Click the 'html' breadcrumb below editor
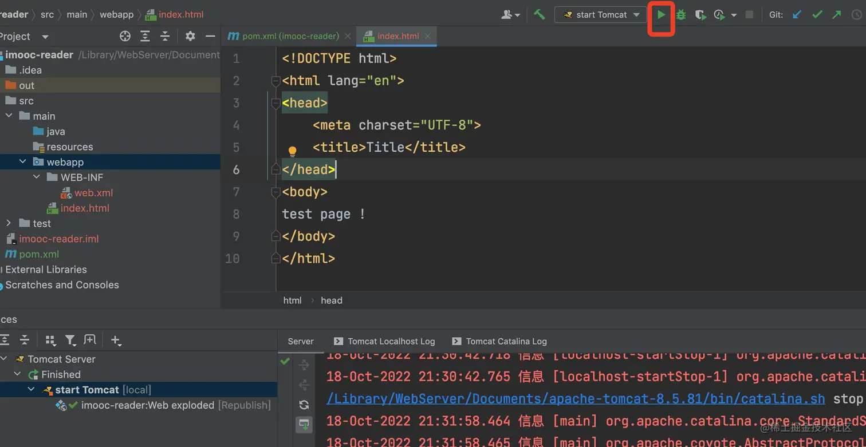This screenshot has height=447, width=866. pos(292,300)
